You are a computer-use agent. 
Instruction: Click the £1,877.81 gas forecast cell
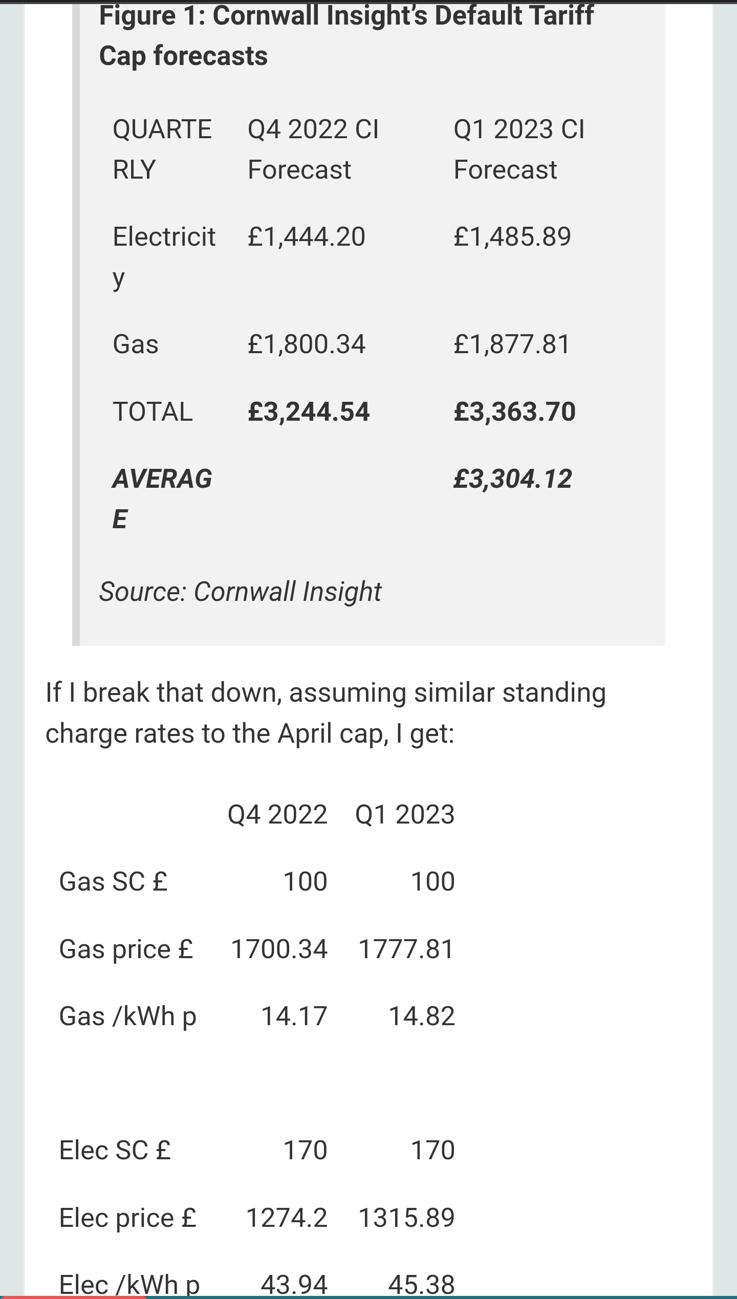point(512,343)
